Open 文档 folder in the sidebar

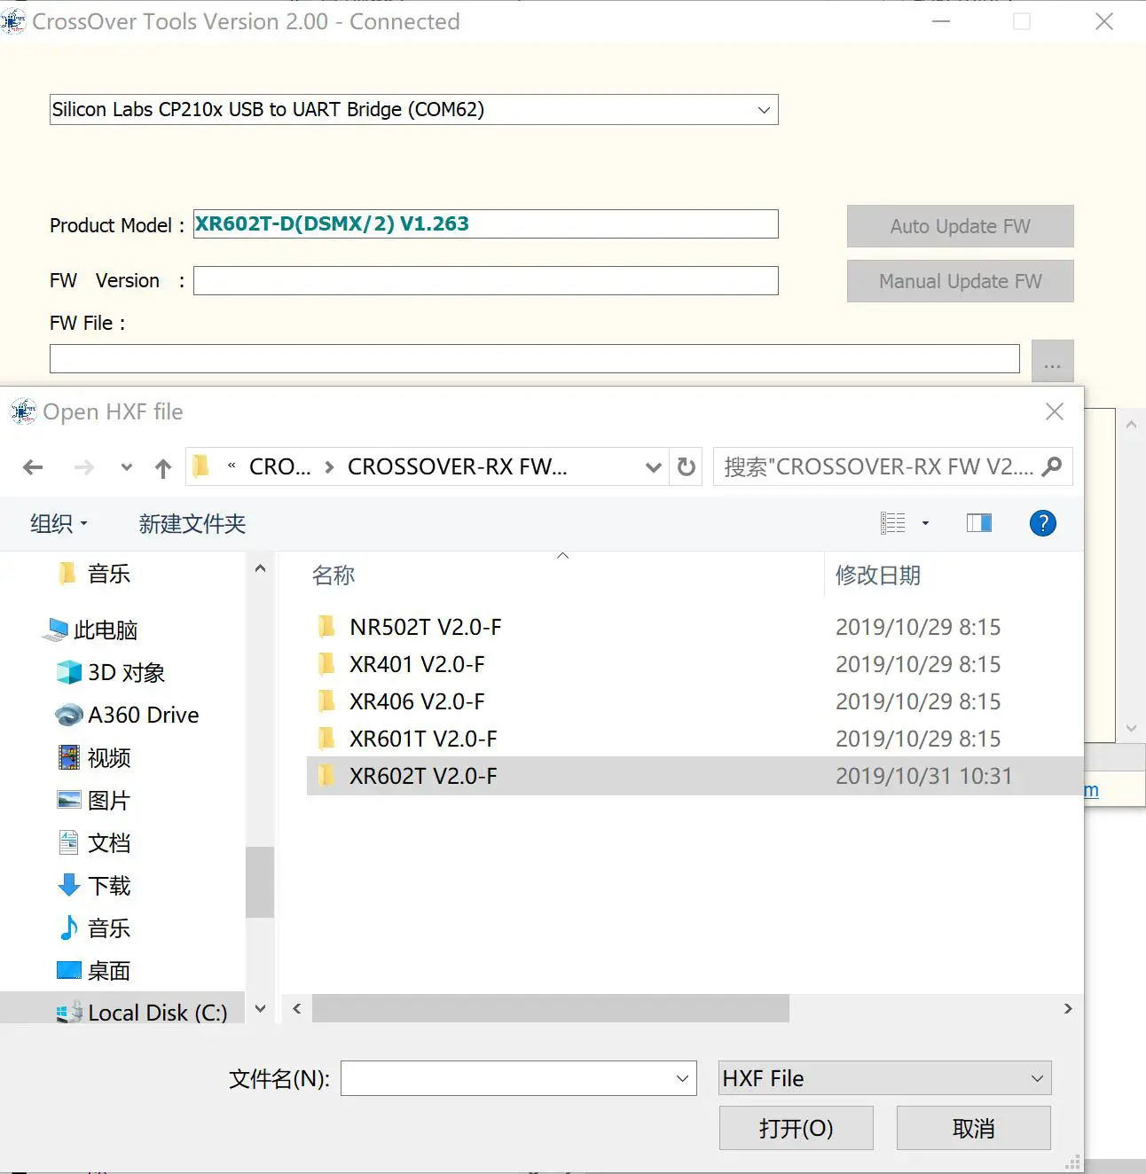[x=109, y=843]
